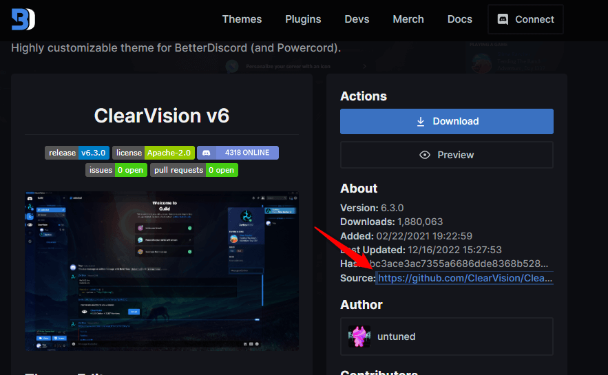Download the ClearVision v6 theme
Viewport: 608px width, 375px height.
(x=446, y=121)
